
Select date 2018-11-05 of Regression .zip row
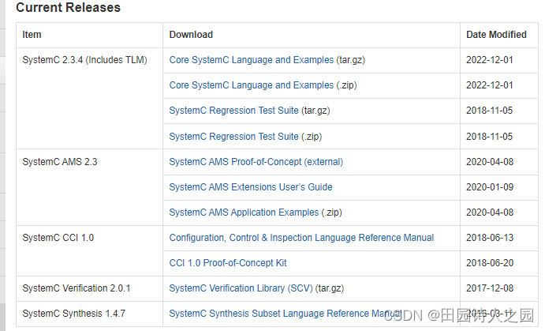pos(489,137)
